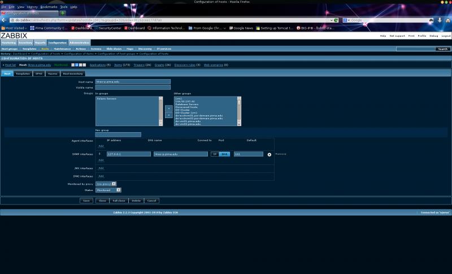Image resolution: width=452 pixels, height=274 pixels.
Task: Open Templates submenu in Configuration
Action: (29, 49)
